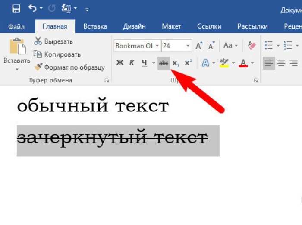Open the Шрифт group dialog launcher
Viewport: 302px width, 225px height.
point(255,80)
